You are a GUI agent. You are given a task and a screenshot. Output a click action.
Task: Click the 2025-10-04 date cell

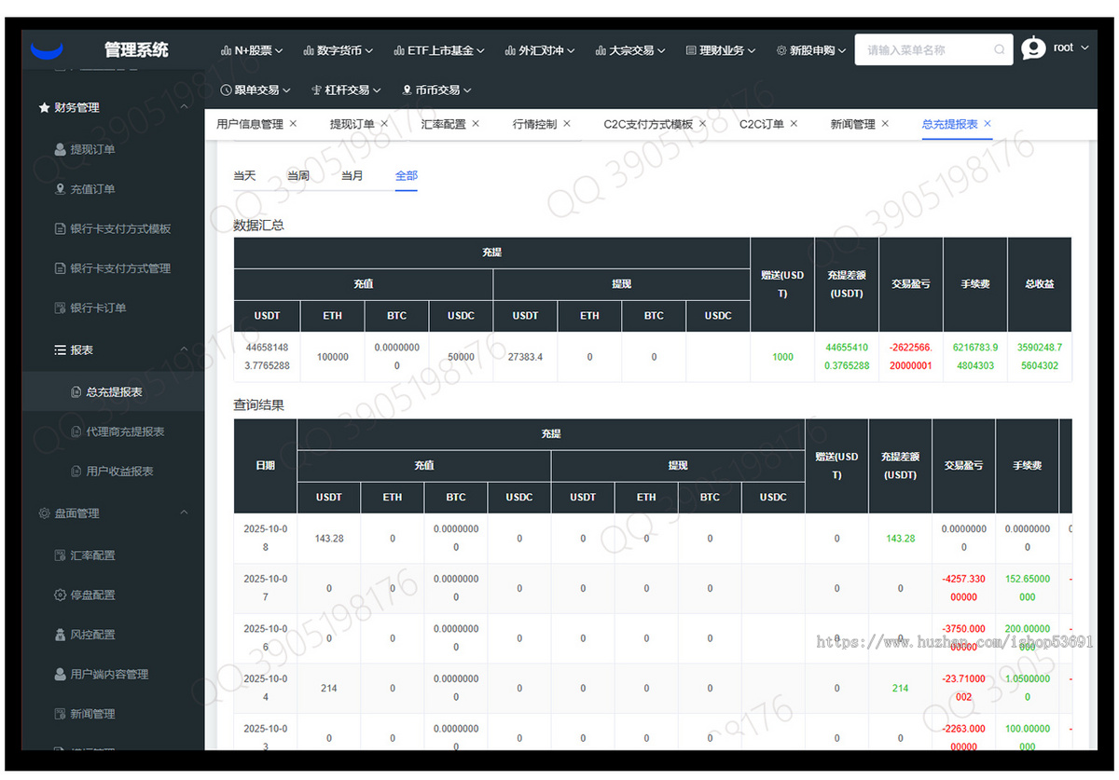265,688
